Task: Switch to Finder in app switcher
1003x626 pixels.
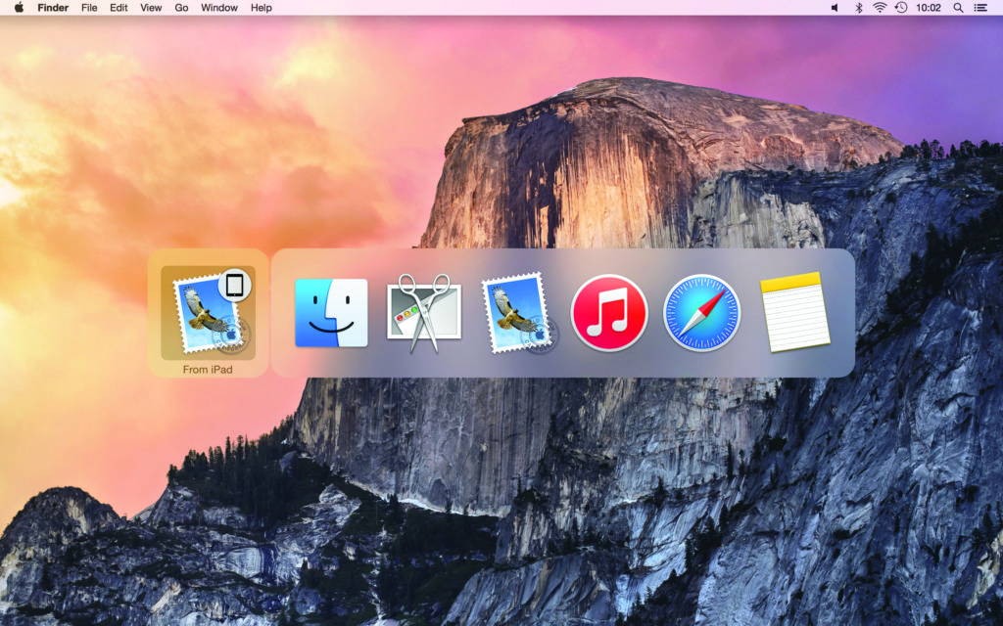Action: (x=331, y=313)
